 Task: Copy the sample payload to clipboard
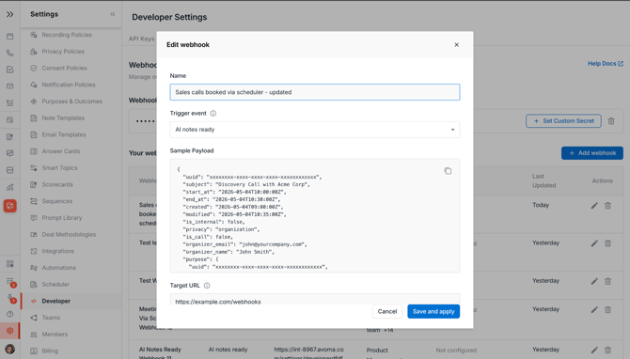448,171
